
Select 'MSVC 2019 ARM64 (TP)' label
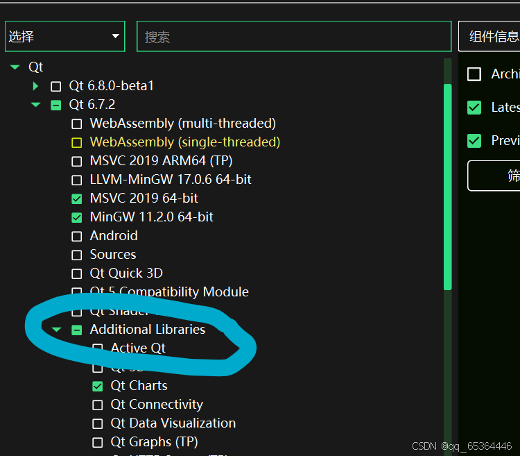(161, 161)
